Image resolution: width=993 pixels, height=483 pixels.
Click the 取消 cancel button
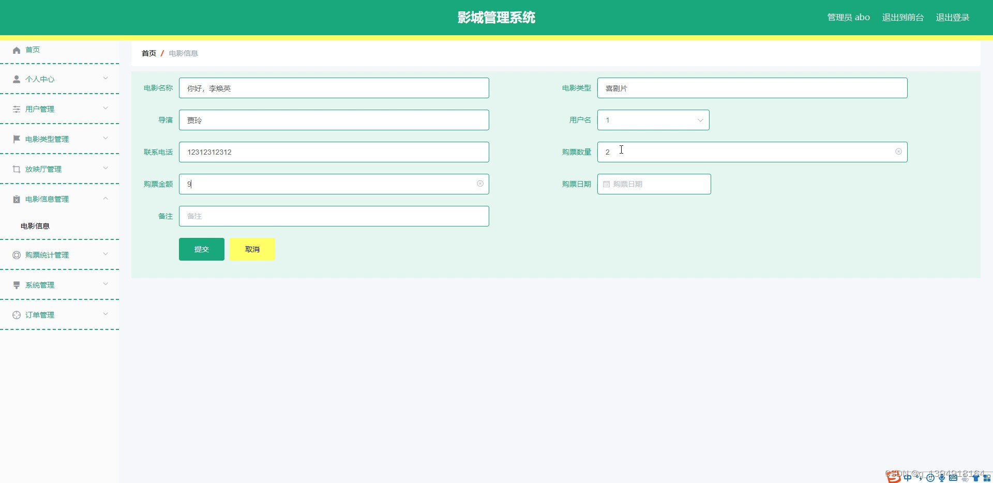click(252, 249)
